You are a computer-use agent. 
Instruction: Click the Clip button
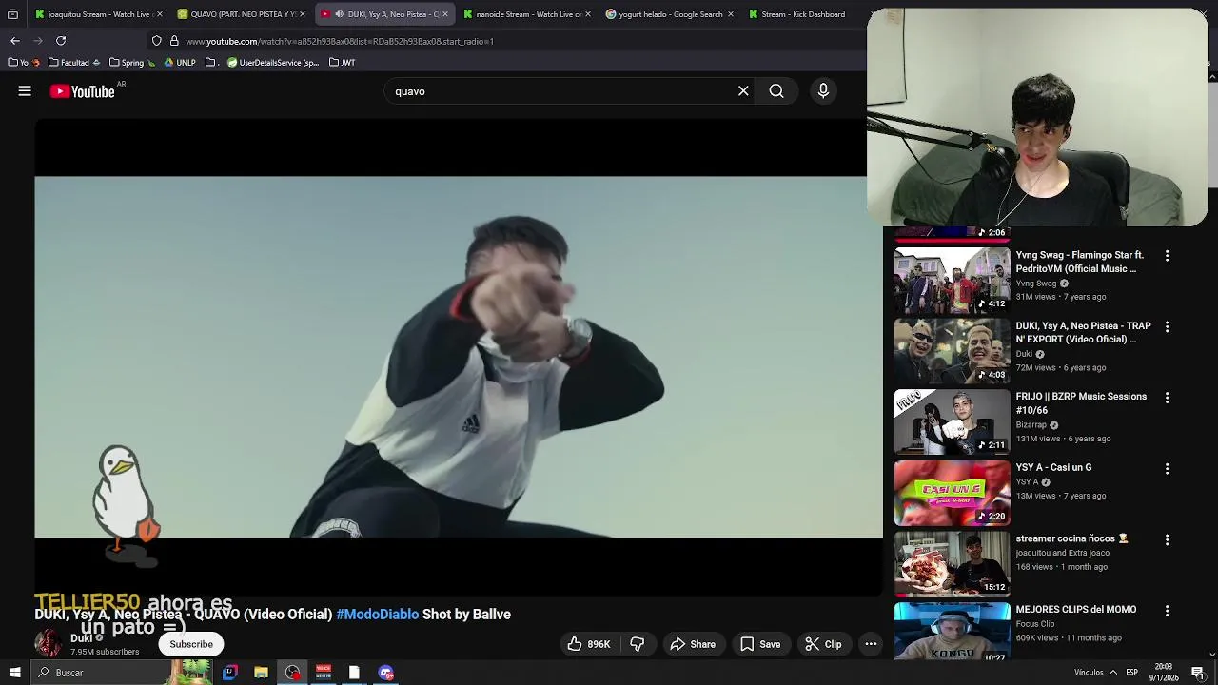coord(823,644)
